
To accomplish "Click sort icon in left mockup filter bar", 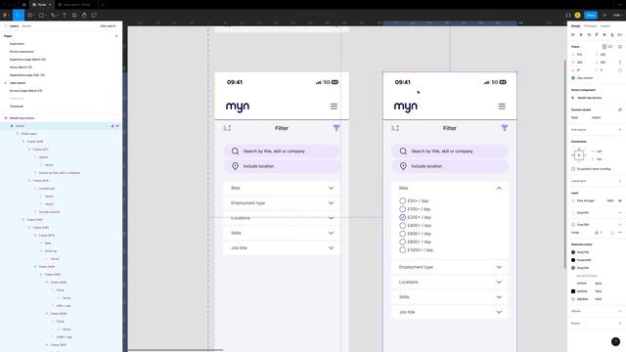I will click(227, 128).
